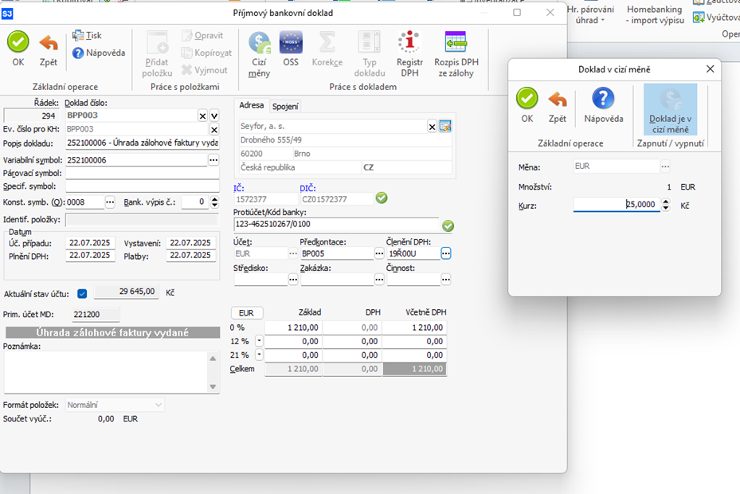Open Registr DPH lookup

click(x=409, y=54)
